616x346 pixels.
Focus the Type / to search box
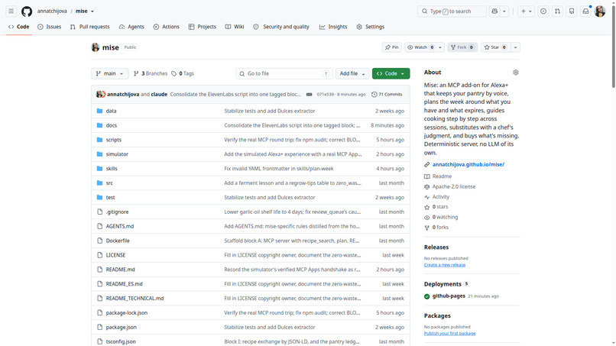coord(452,11)
